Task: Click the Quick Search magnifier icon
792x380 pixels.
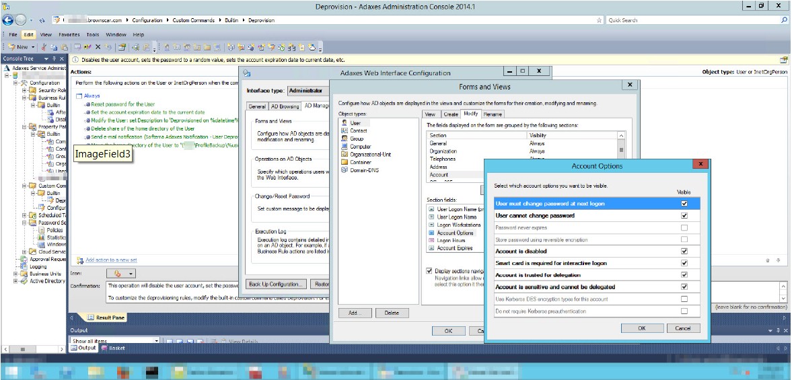Action: (784, 20)
